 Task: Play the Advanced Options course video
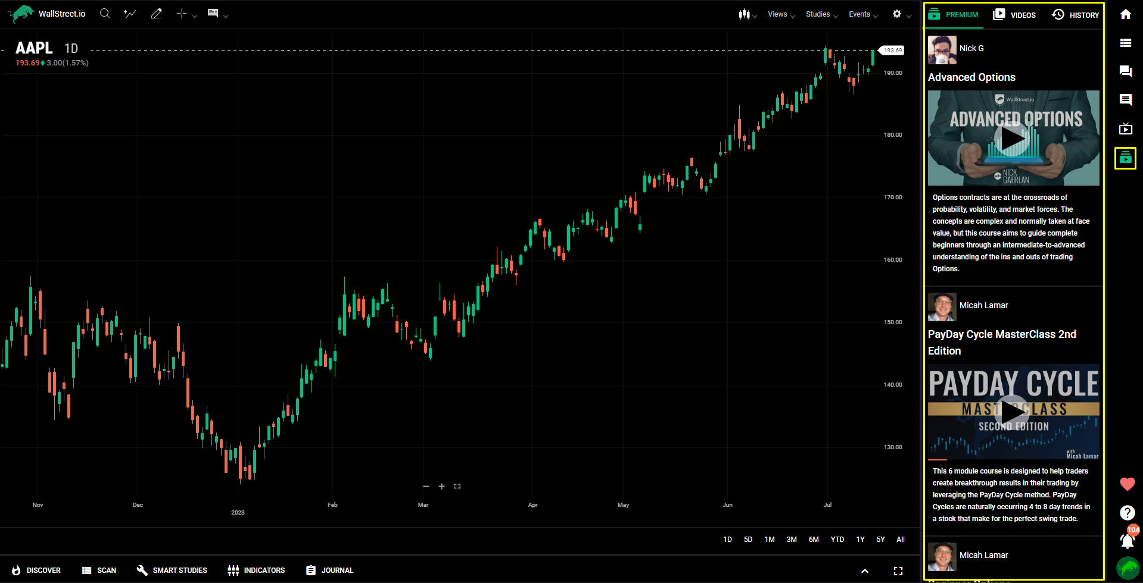[x=1013, y=139]
